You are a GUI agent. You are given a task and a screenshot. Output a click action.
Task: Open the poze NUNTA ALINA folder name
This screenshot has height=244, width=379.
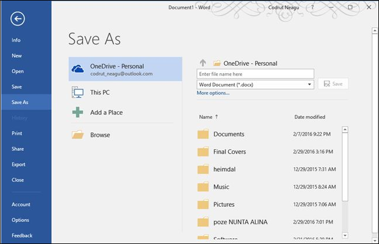[x=240, y=222]
